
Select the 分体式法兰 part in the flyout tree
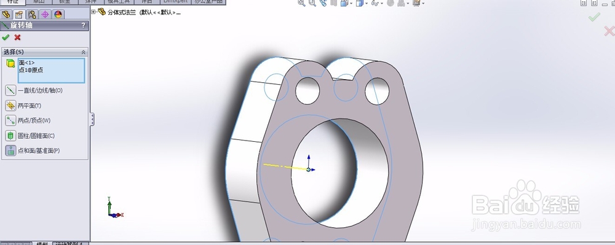coord(139,12)
